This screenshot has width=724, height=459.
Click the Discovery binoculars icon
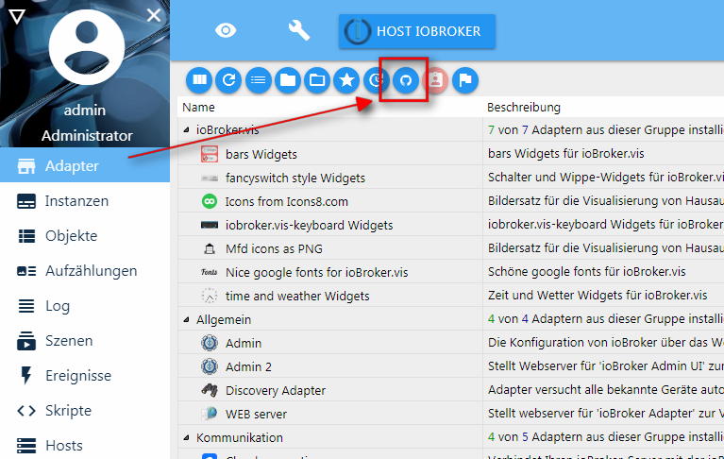(x=210, y=390)
